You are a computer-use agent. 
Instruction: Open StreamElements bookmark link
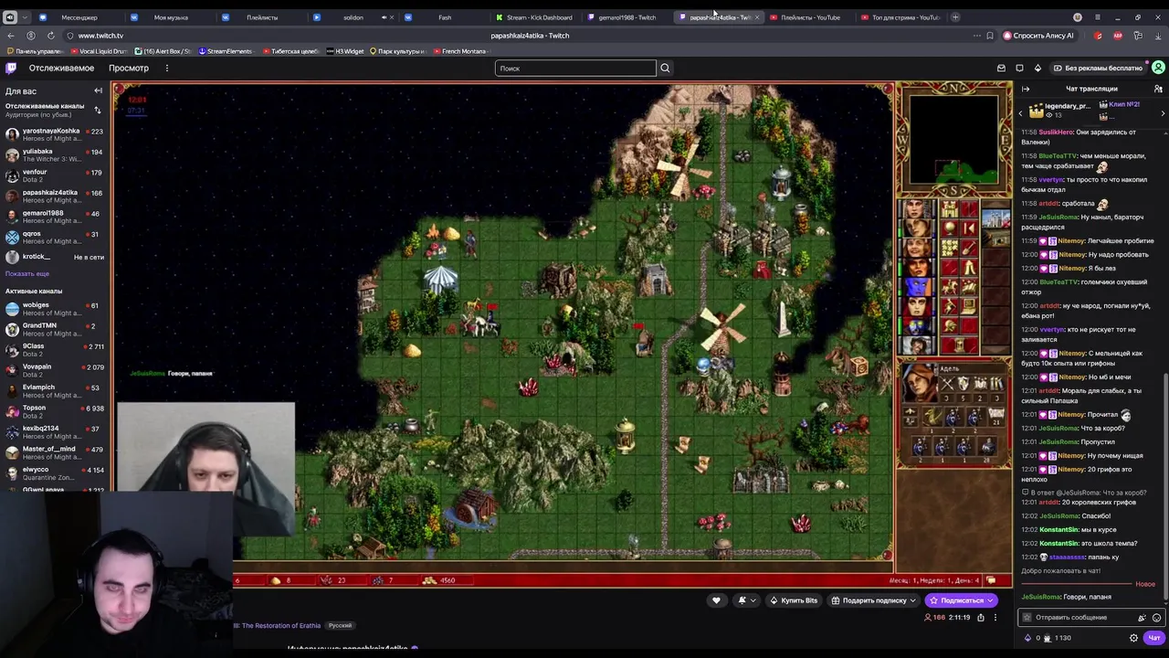225,51
